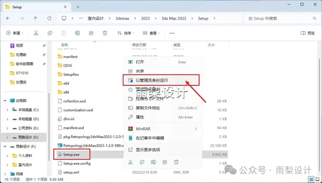
Task: Open the 查看 view dropdown
Action: 151,33
